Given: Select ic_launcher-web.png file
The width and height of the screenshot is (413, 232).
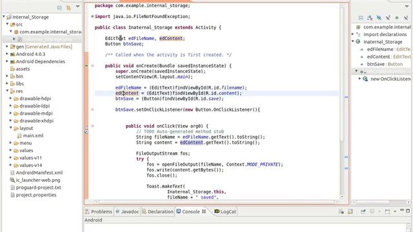Looking at the screenshot, I should 38,180.
